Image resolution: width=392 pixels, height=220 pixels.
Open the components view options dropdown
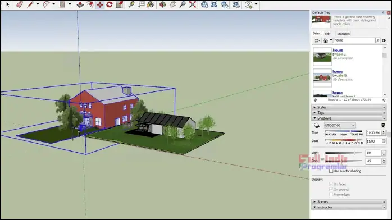[x=317, y=40]
